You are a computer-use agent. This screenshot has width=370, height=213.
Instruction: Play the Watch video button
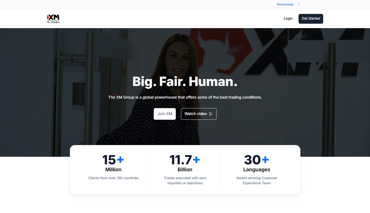pos(199,114)
